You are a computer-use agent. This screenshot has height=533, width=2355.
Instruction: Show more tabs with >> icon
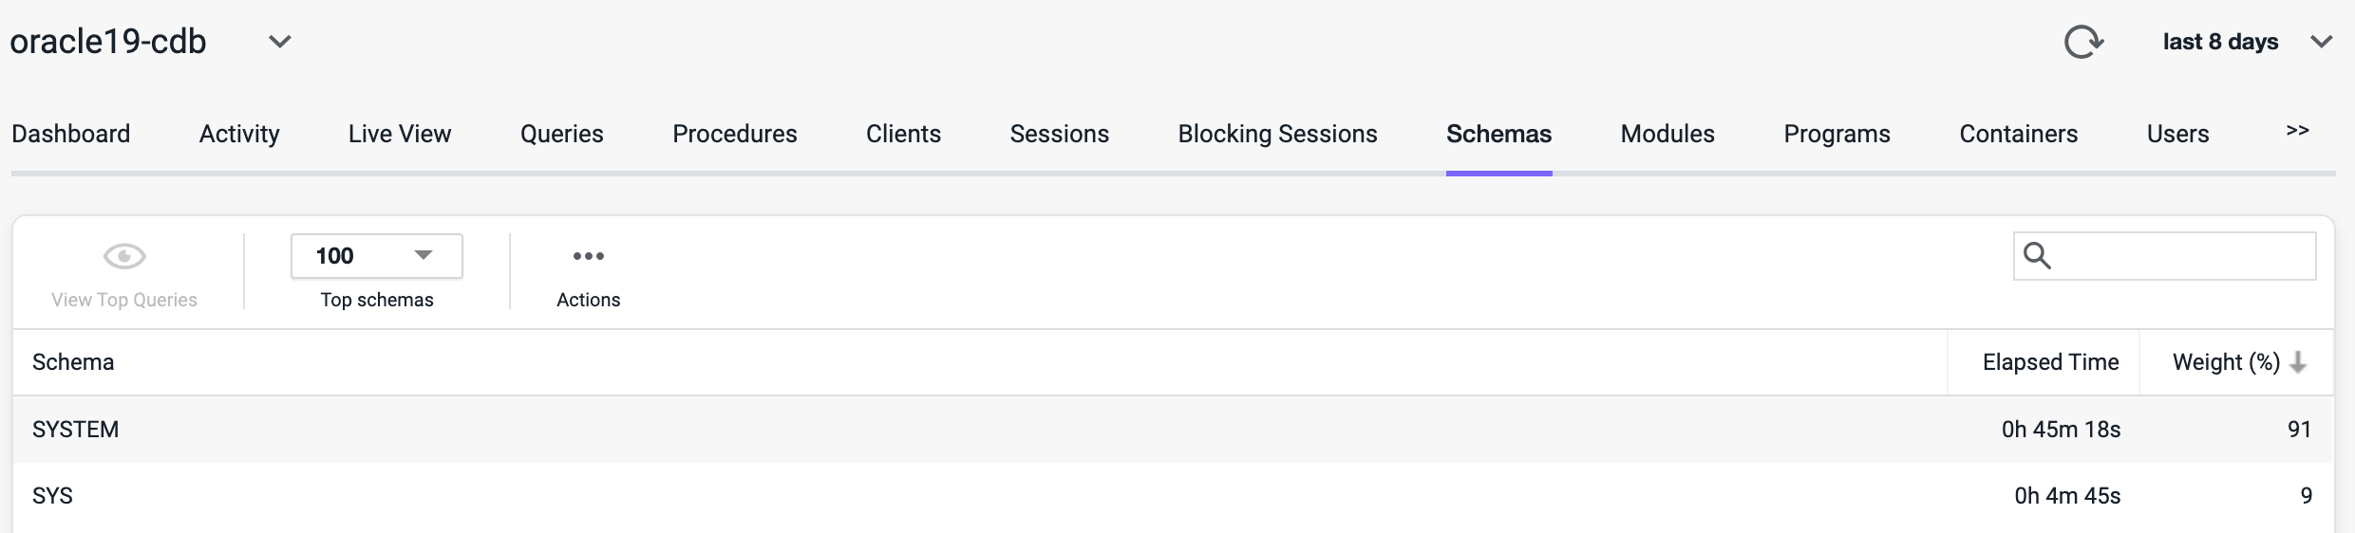2297,131
